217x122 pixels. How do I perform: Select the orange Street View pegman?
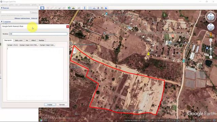pyautogui.click(x=211, y=35)
